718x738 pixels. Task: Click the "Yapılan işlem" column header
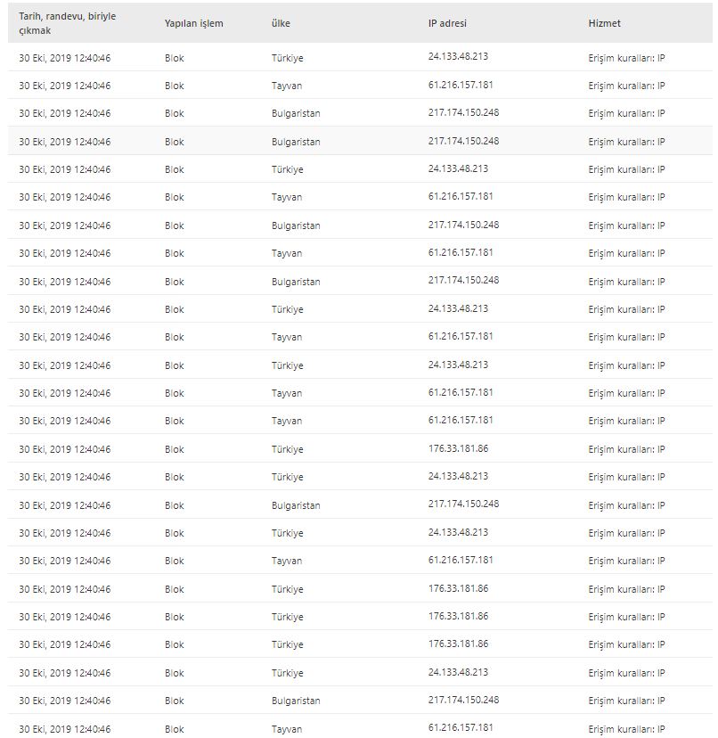point(193,23)
